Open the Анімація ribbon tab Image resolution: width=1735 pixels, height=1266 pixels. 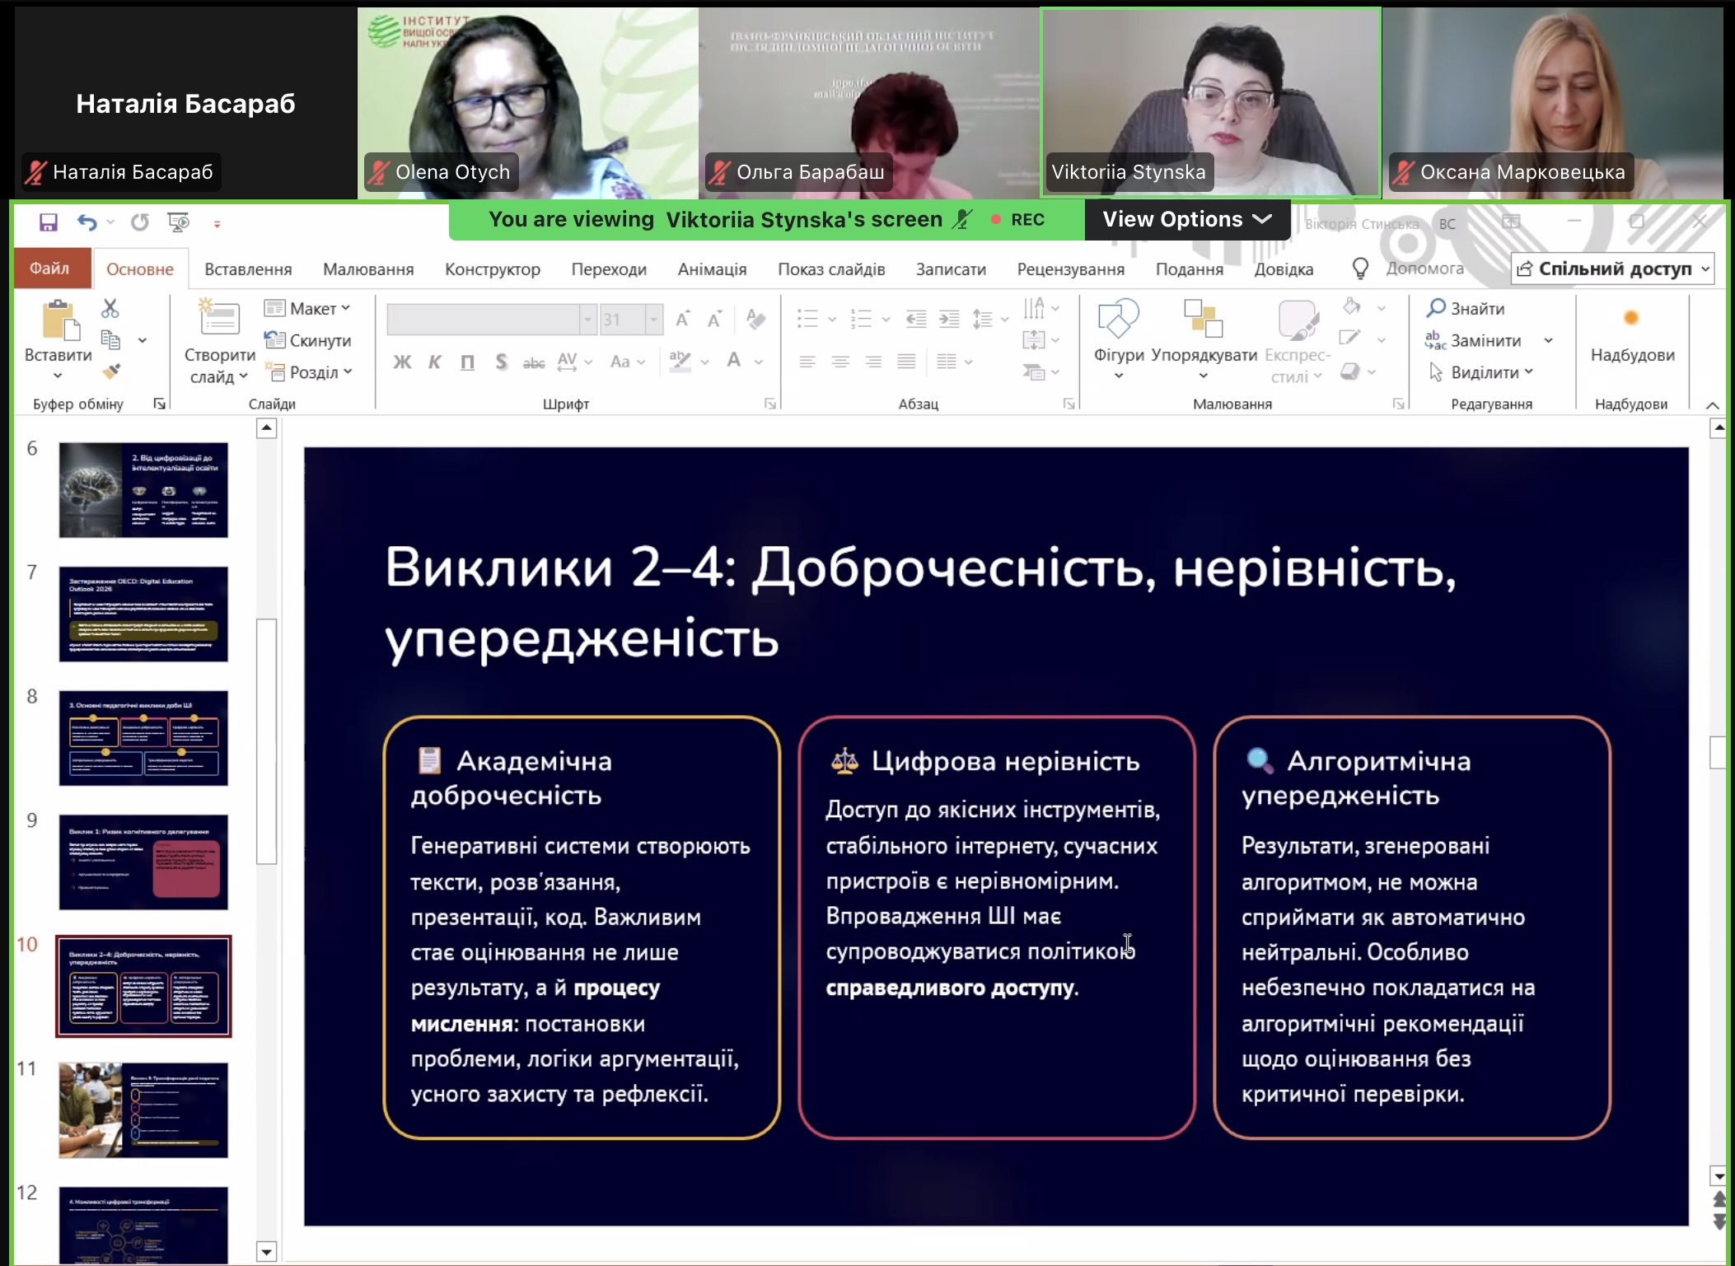tap(712, 269)
